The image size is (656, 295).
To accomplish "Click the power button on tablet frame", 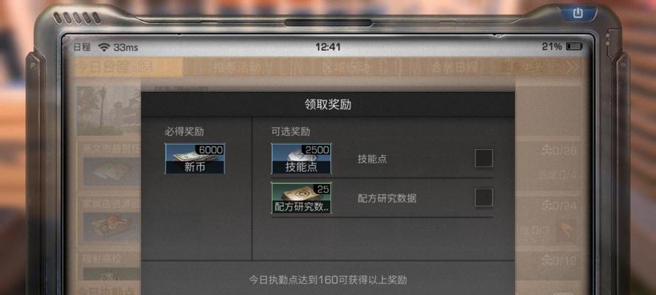I will [x=578, y=13].
